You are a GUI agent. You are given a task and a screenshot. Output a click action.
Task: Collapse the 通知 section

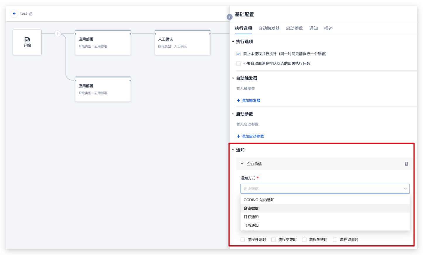point(233,150)
